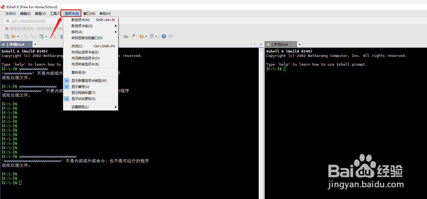Open the 文件(F) menu
The height and width of the screenshot is (199, 427).
tap(11, 13)
